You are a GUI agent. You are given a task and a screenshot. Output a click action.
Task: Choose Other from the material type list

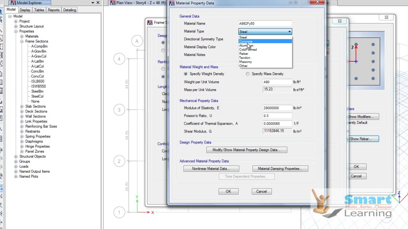pos(265,66)
